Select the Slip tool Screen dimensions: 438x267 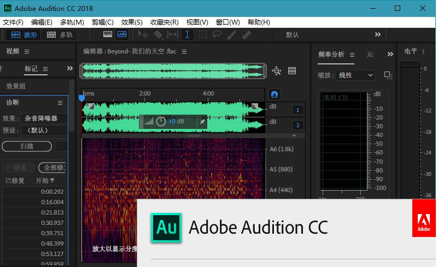tap(173, 34)
